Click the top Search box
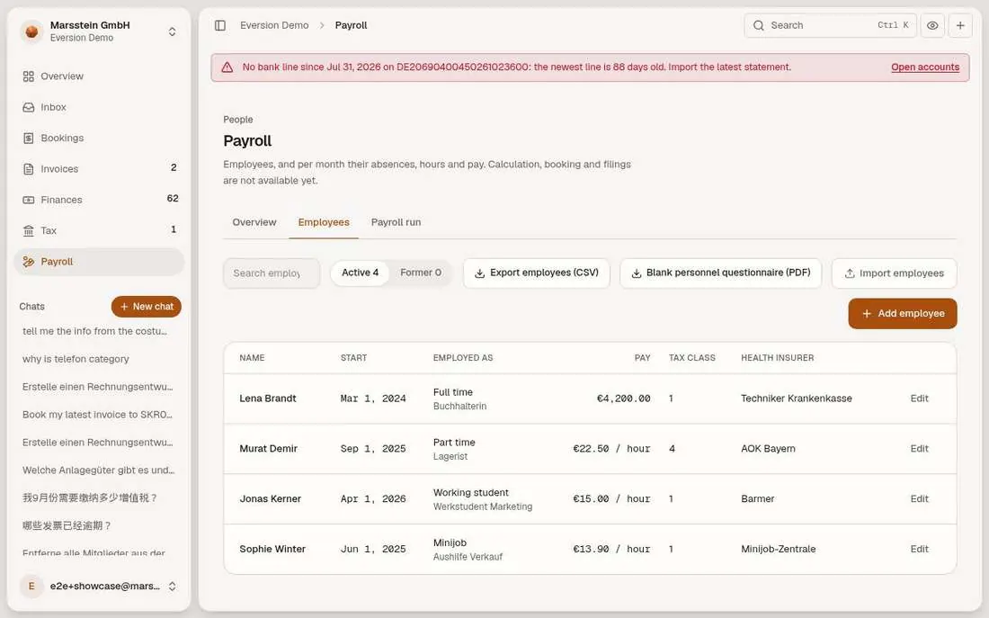989x618 pixels. click(830, 25)
